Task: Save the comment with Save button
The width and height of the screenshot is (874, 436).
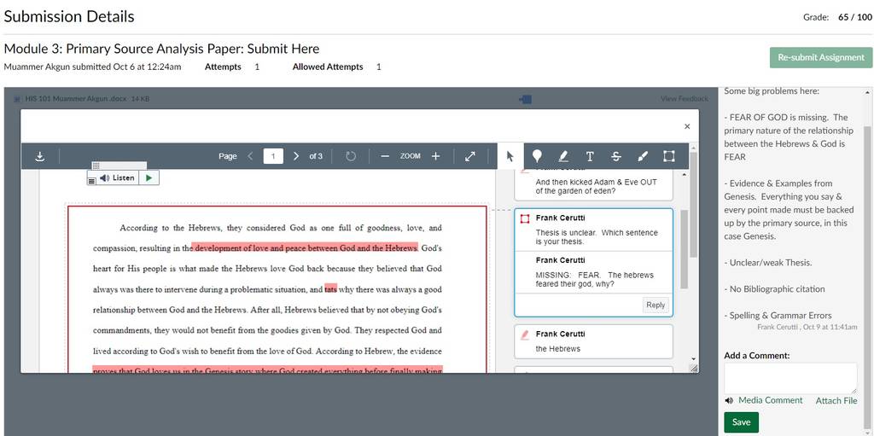Action: 742,422
